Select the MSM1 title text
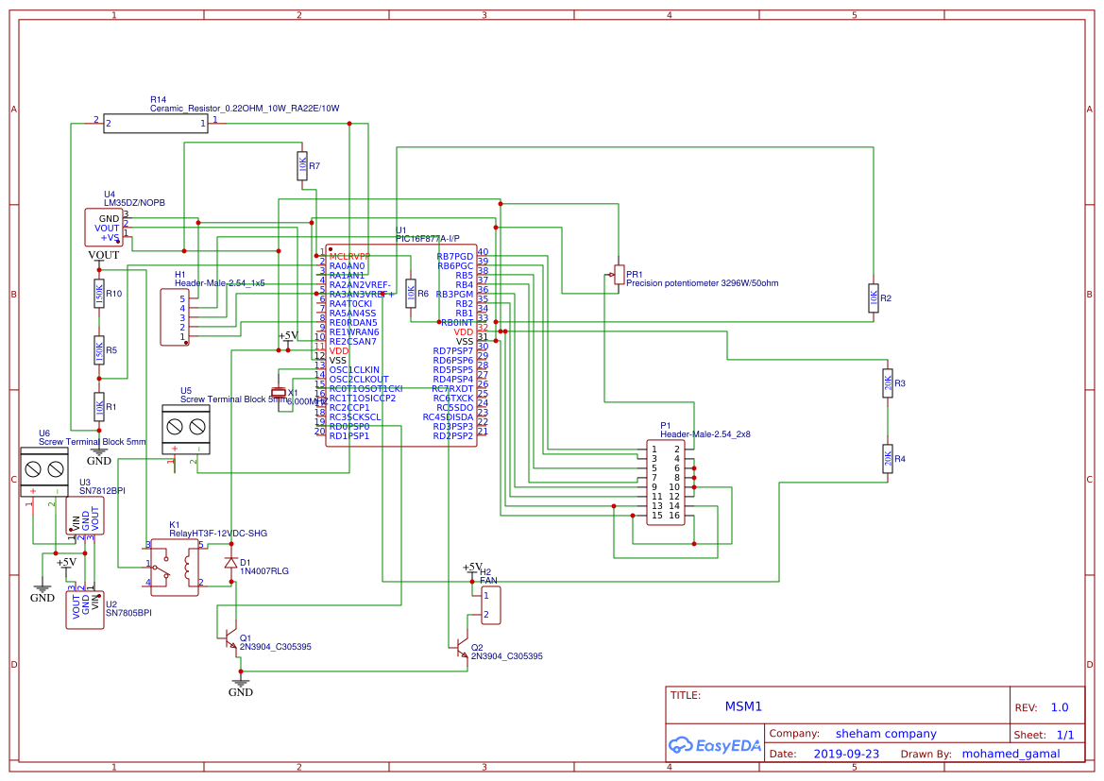This screenshot has height=781, width=1104. pyautogui.click(x=743, y=705)
